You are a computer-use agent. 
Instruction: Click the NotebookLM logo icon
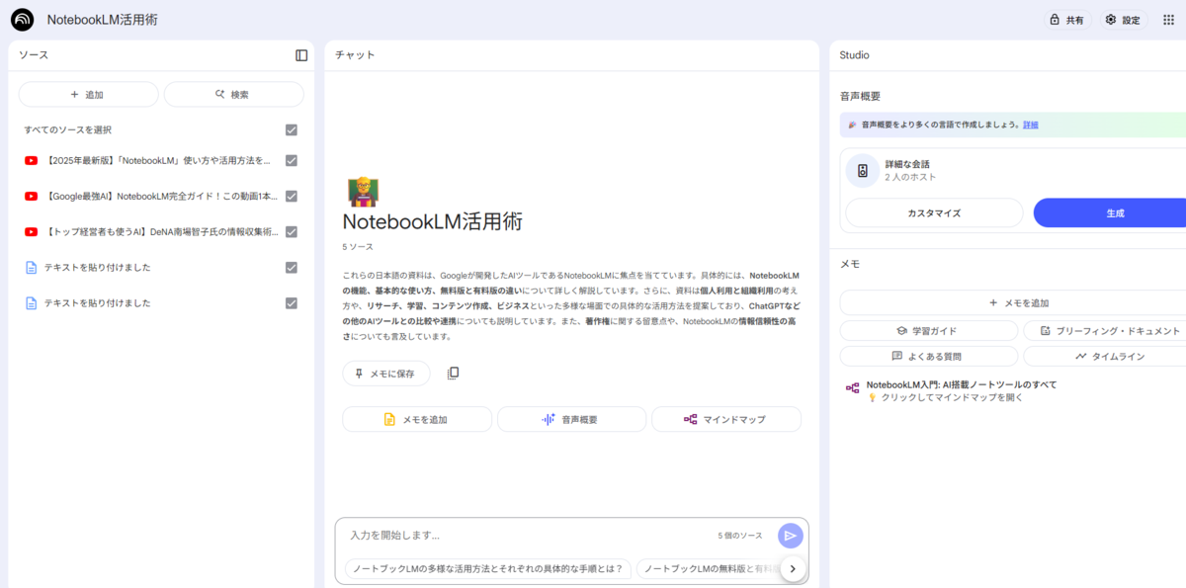pos(22,20)
